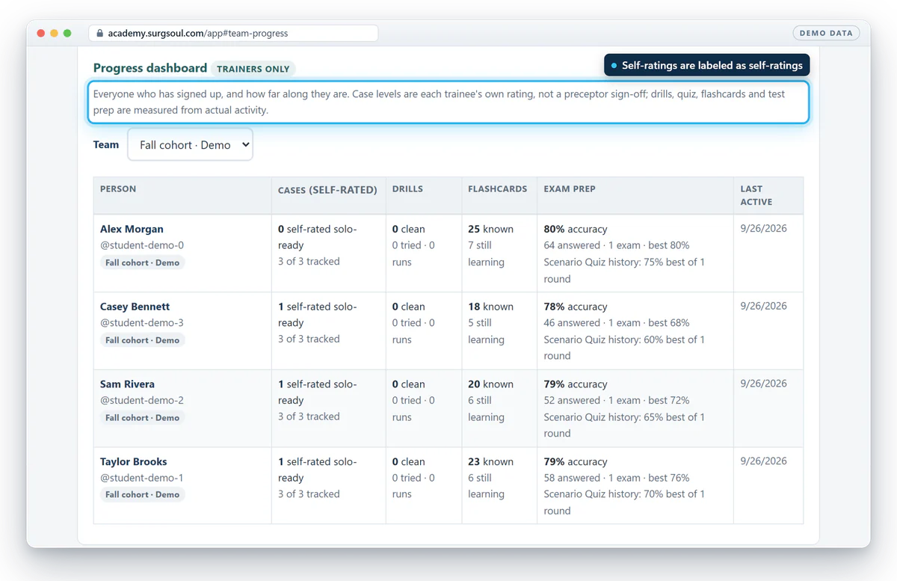Click '58 answered · 1 exam · best 76%' text
The height and width of the screenshot is (581, 897).
click(x=617, y=478)
